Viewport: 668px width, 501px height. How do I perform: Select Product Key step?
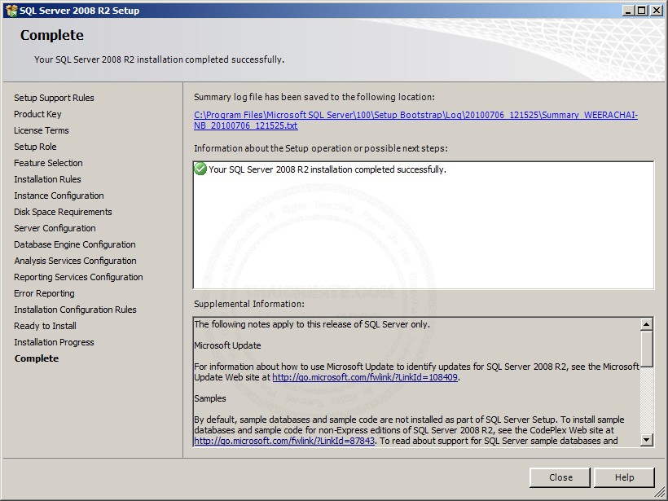pyautogui.click(x=37, y=114)
